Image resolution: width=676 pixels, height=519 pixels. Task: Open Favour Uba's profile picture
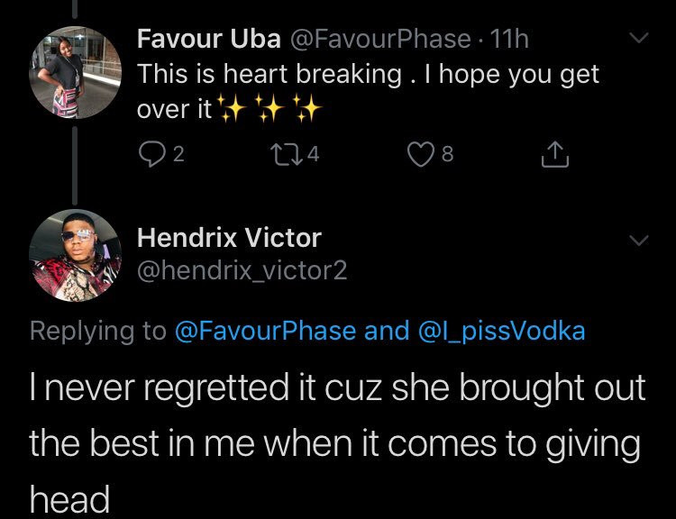pos(75,69)
